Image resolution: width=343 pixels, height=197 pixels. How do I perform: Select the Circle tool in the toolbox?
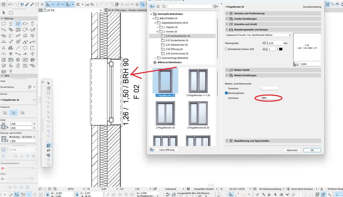[25, 48]
